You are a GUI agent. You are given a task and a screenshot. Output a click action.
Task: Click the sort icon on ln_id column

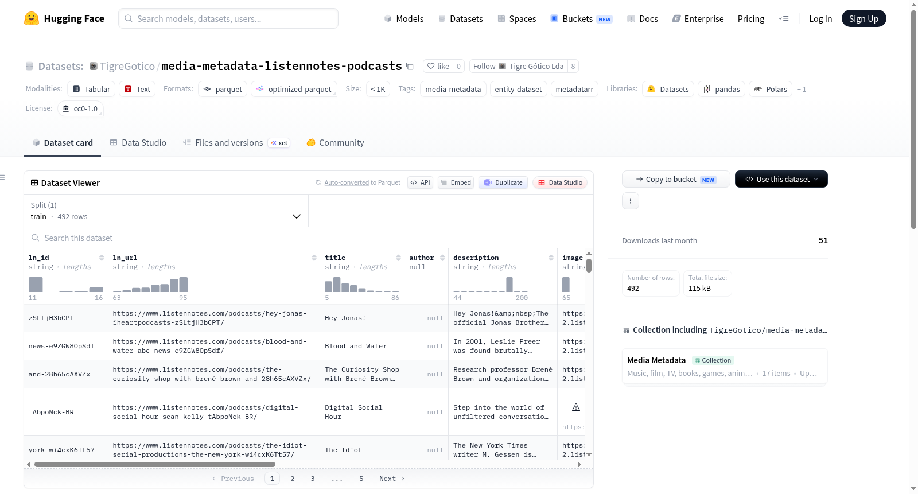pos(102,258)
